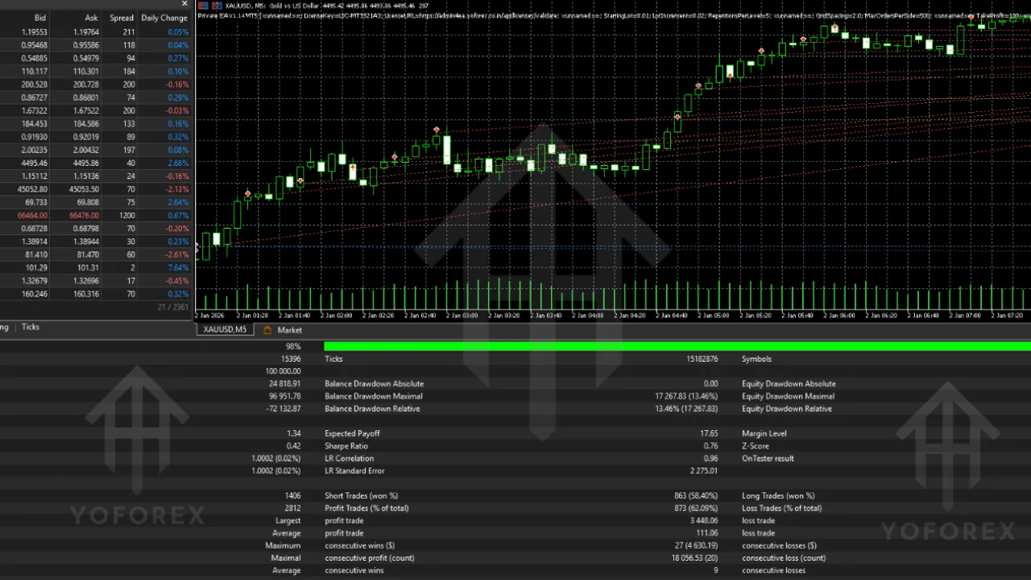Viewport: 1031px width, 580px height.
Task: Open the Ticks tab under Market Watch
Action: [x=31, y=327]
